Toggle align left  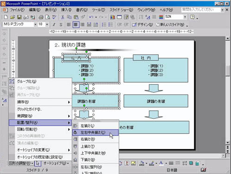click(x=69, y=25)
